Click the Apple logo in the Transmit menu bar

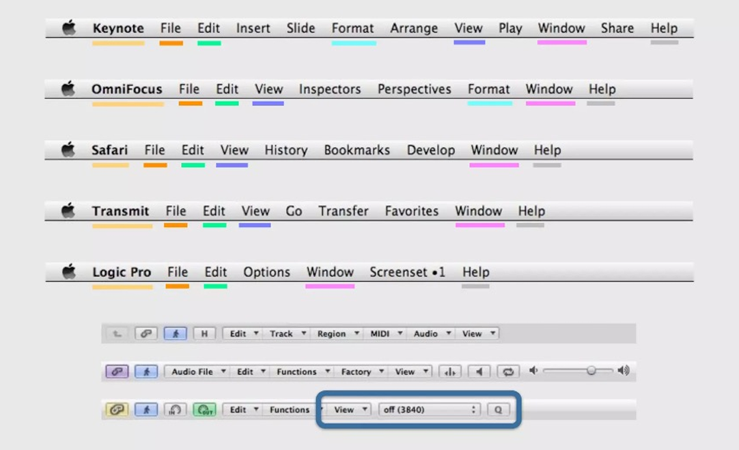click(68, 210)
